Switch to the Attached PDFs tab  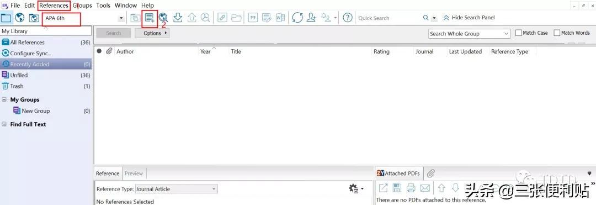398,174
